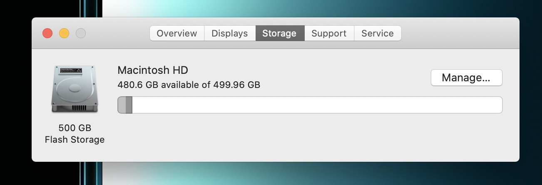
Task: Click the empty white storage bar area
Action: click(x=317, y=105)
